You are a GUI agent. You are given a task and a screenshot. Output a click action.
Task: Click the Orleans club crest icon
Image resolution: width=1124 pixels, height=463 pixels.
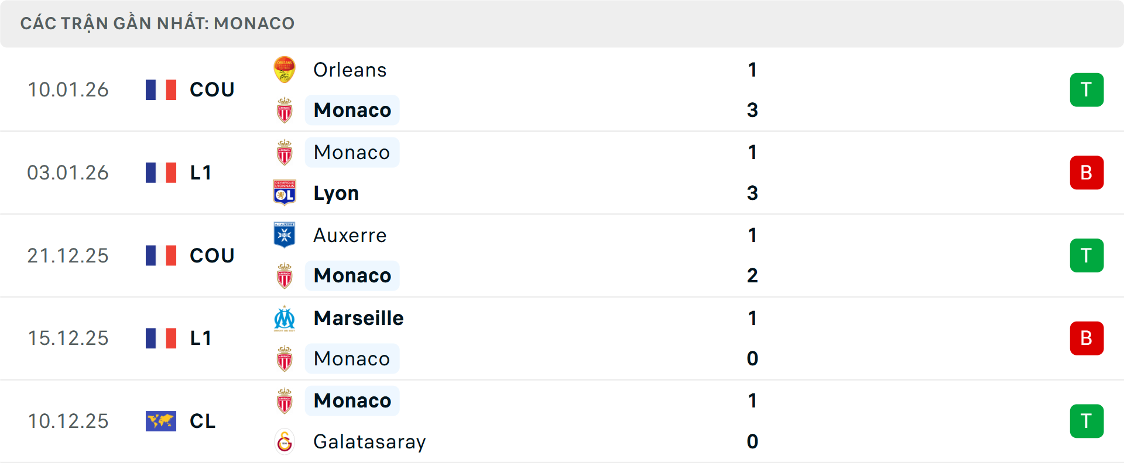tap(285, 70)
